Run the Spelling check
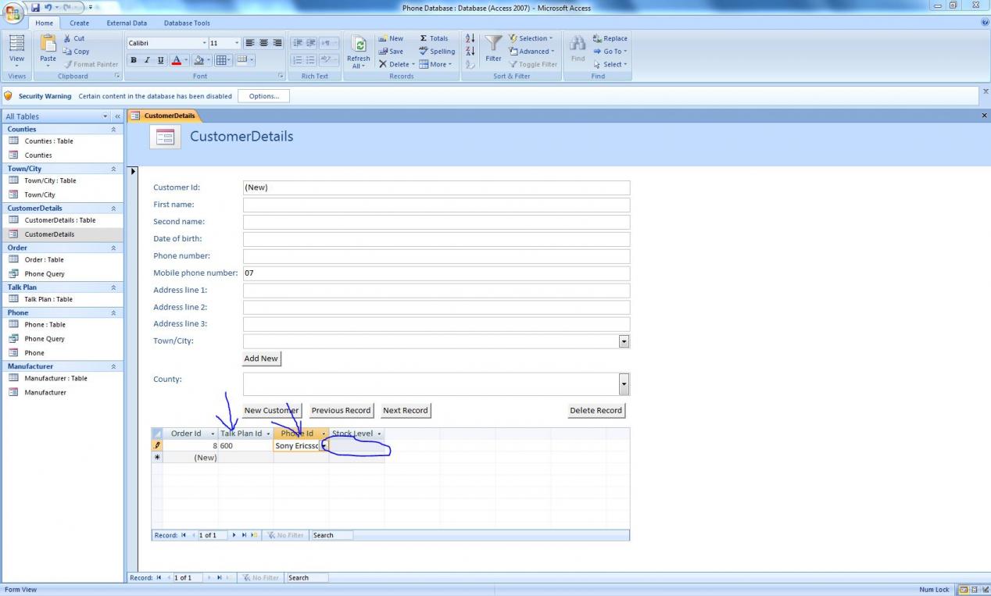 point(437,52)
